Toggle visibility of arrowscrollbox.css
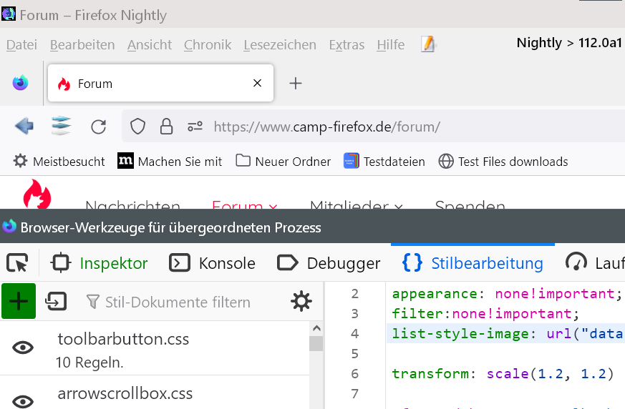This screenshot has height=409, width=625. click(24, 400)
